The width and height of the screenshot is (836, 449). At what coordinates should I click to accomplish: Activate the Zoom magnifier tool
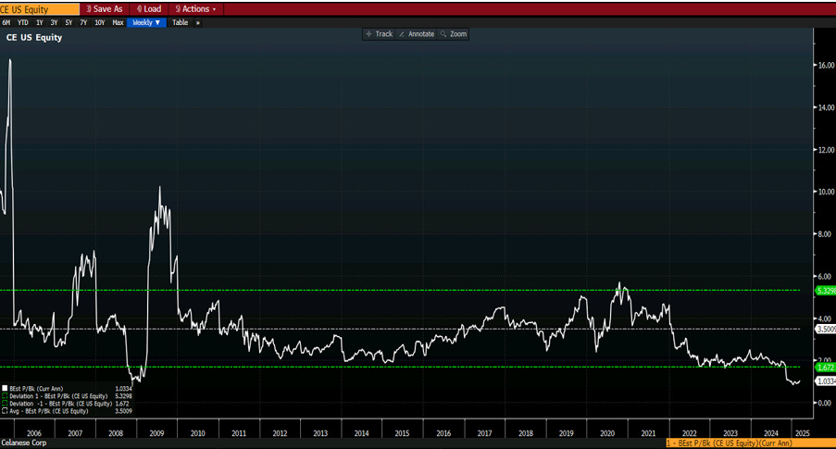[x=454, y=33]
